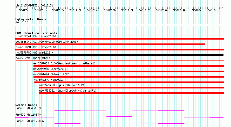This screenshot has height=127, width=231.
Task: Click the 50617.6k ruler tick label
Action: (127, 11)
